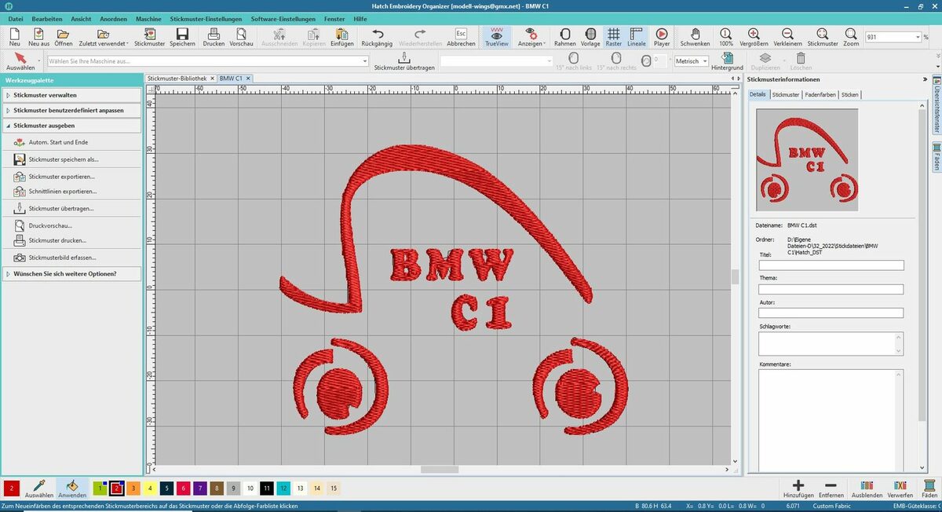This screenshot has height=512, width=942.
Task: Click the BMW C1 design preview thumbnail
Action: click(807, 160)
